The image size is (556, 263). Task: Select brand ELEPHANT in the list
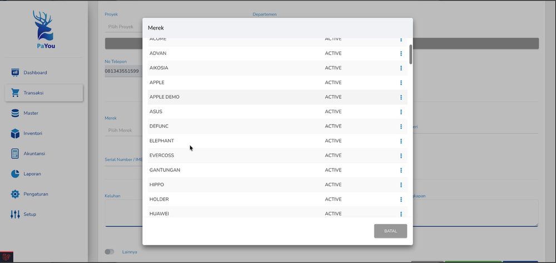click(162, 141)
